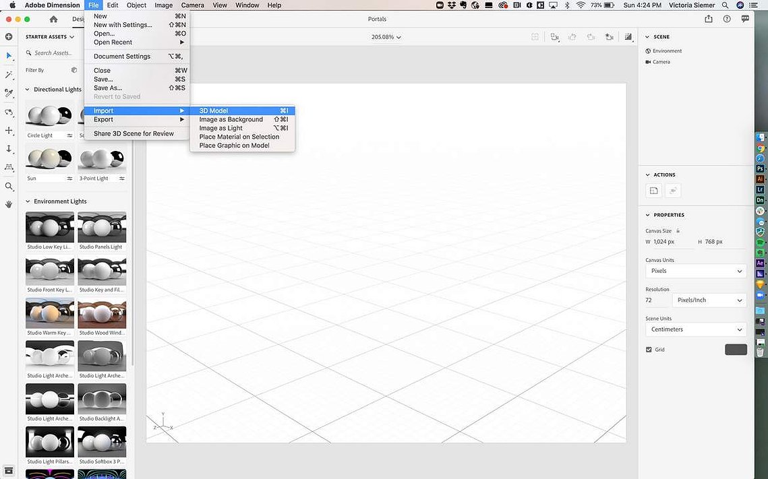This screenshot has height=479, width=768.
Task: Choose Image as Background menu item
Action: 243,119
